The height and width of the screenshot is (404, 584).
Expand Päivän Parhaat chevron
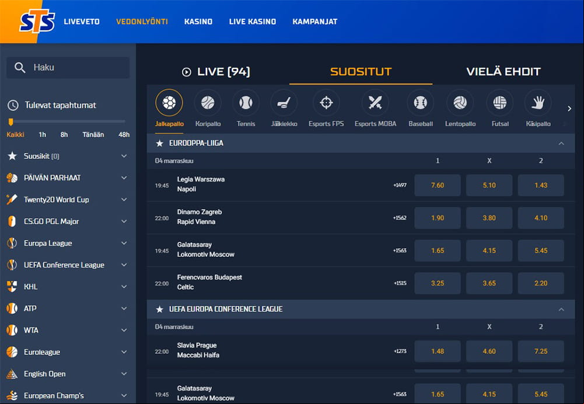[124, 178]
